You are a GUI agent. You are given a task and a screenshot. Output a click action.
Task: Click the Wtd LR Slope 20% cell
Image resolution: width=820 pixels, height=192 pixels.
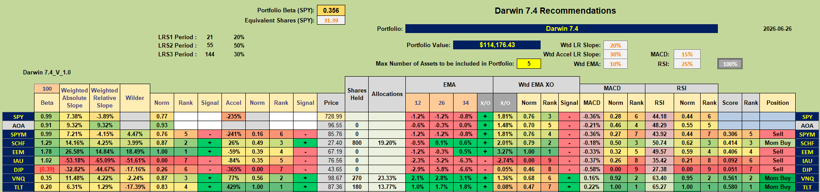click(615, 45)
